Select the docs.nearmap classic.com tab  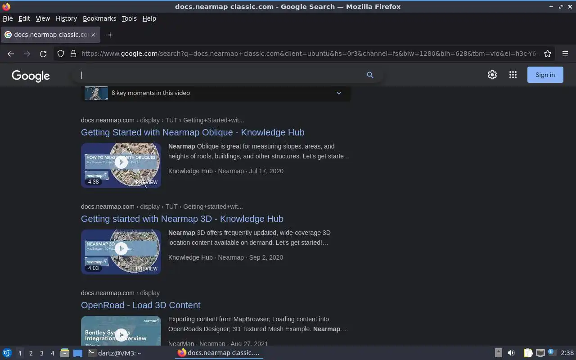point(50,35)
